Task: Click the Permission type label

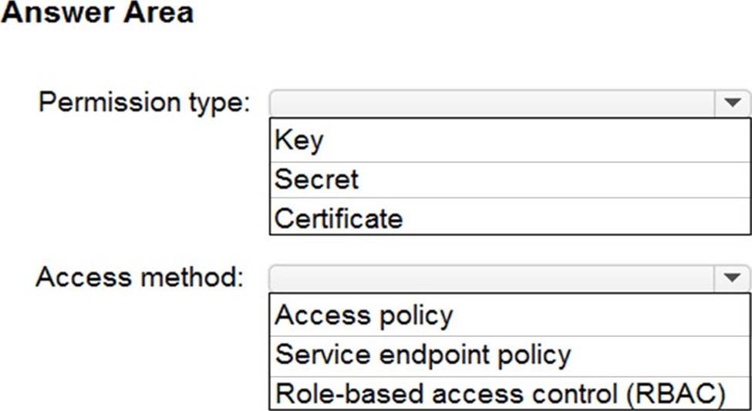Action: pos(145,103)
